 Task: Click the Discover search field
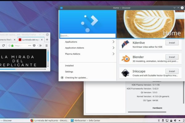(x=88, y=36)
